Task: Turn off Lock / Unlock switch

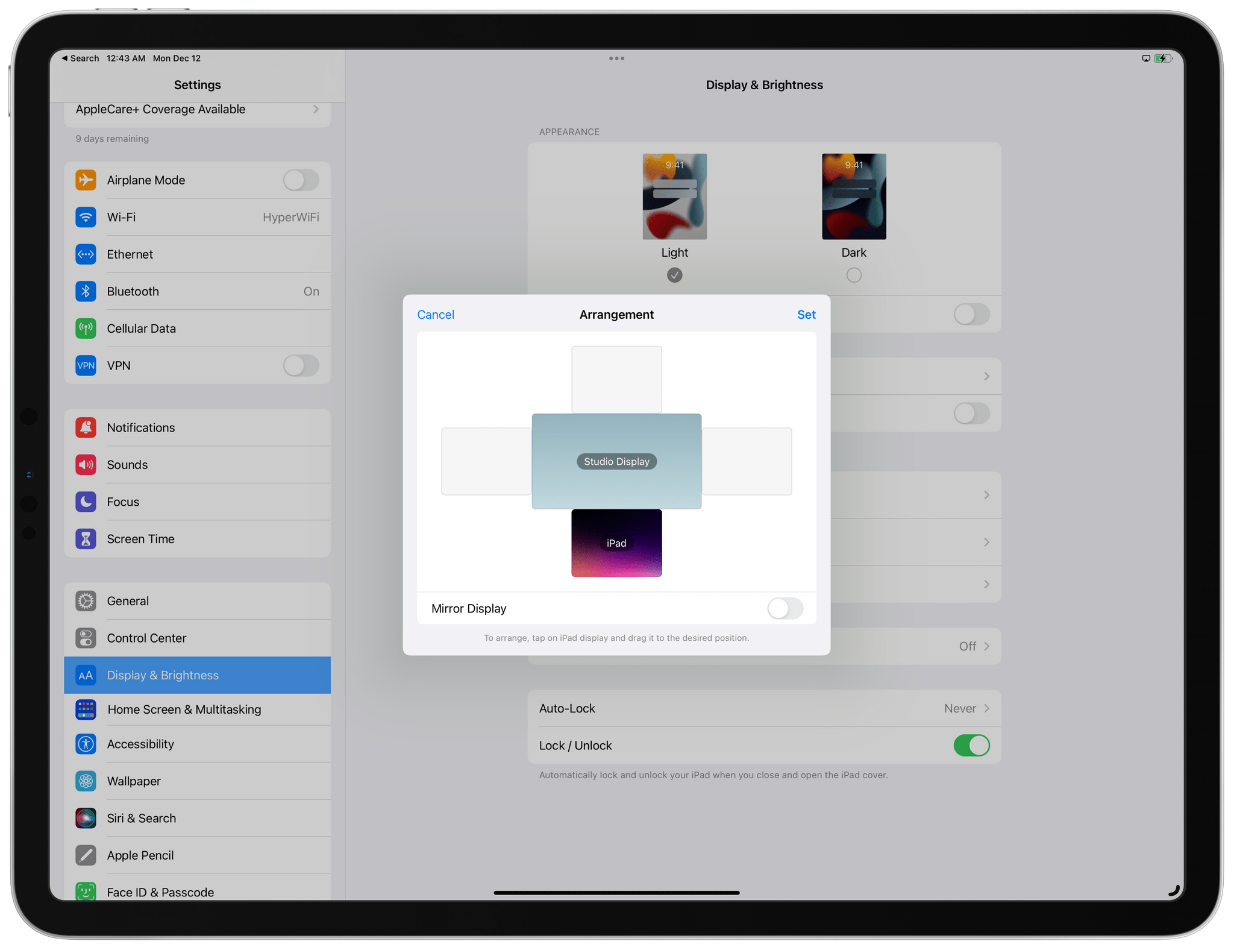Action: pos(971,746)
